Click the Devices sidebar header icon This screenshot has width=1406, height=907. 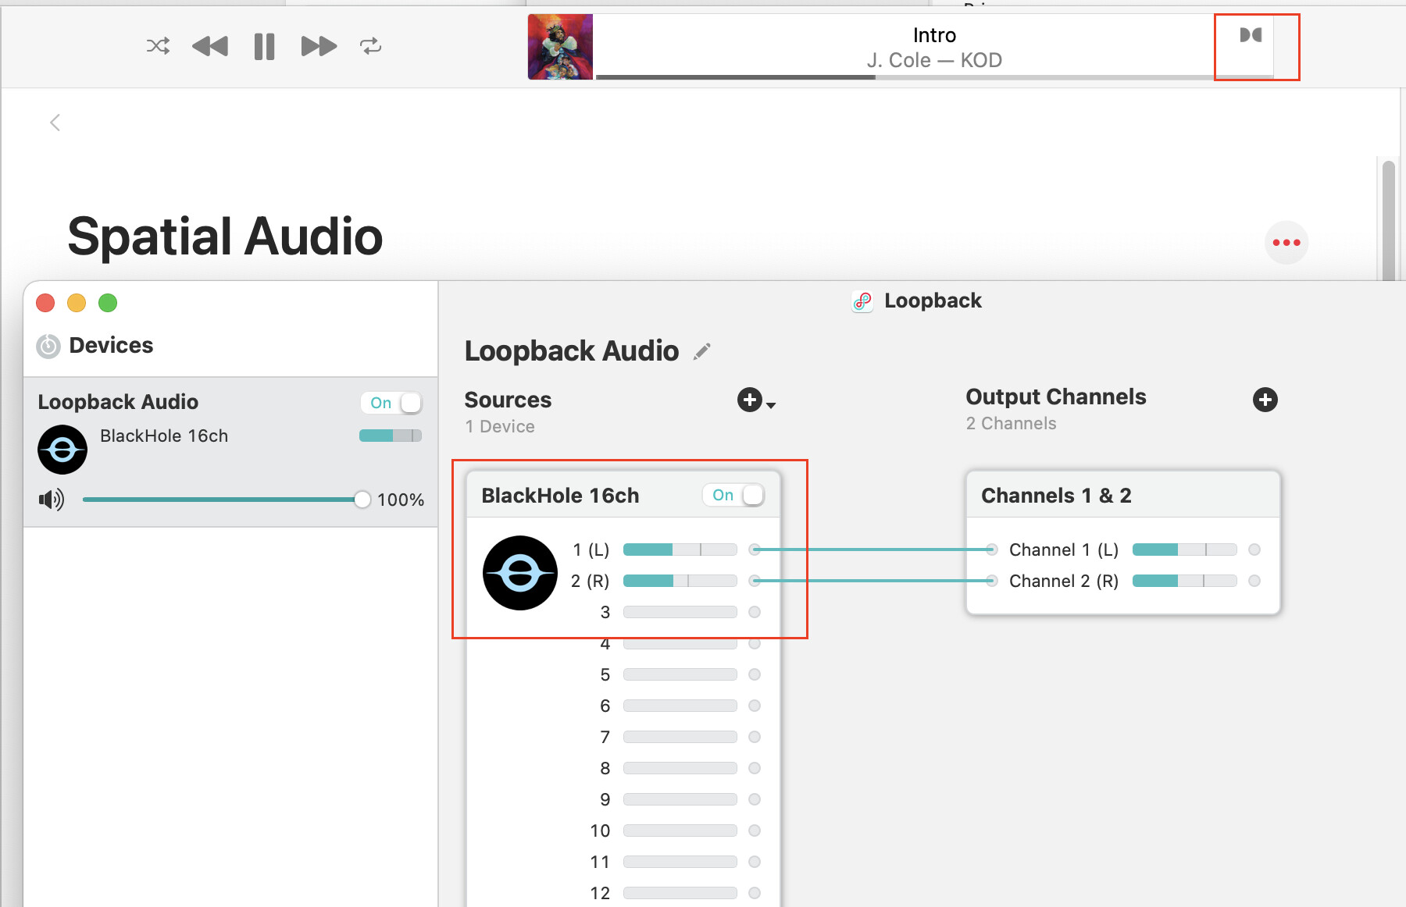click(48, 346)
